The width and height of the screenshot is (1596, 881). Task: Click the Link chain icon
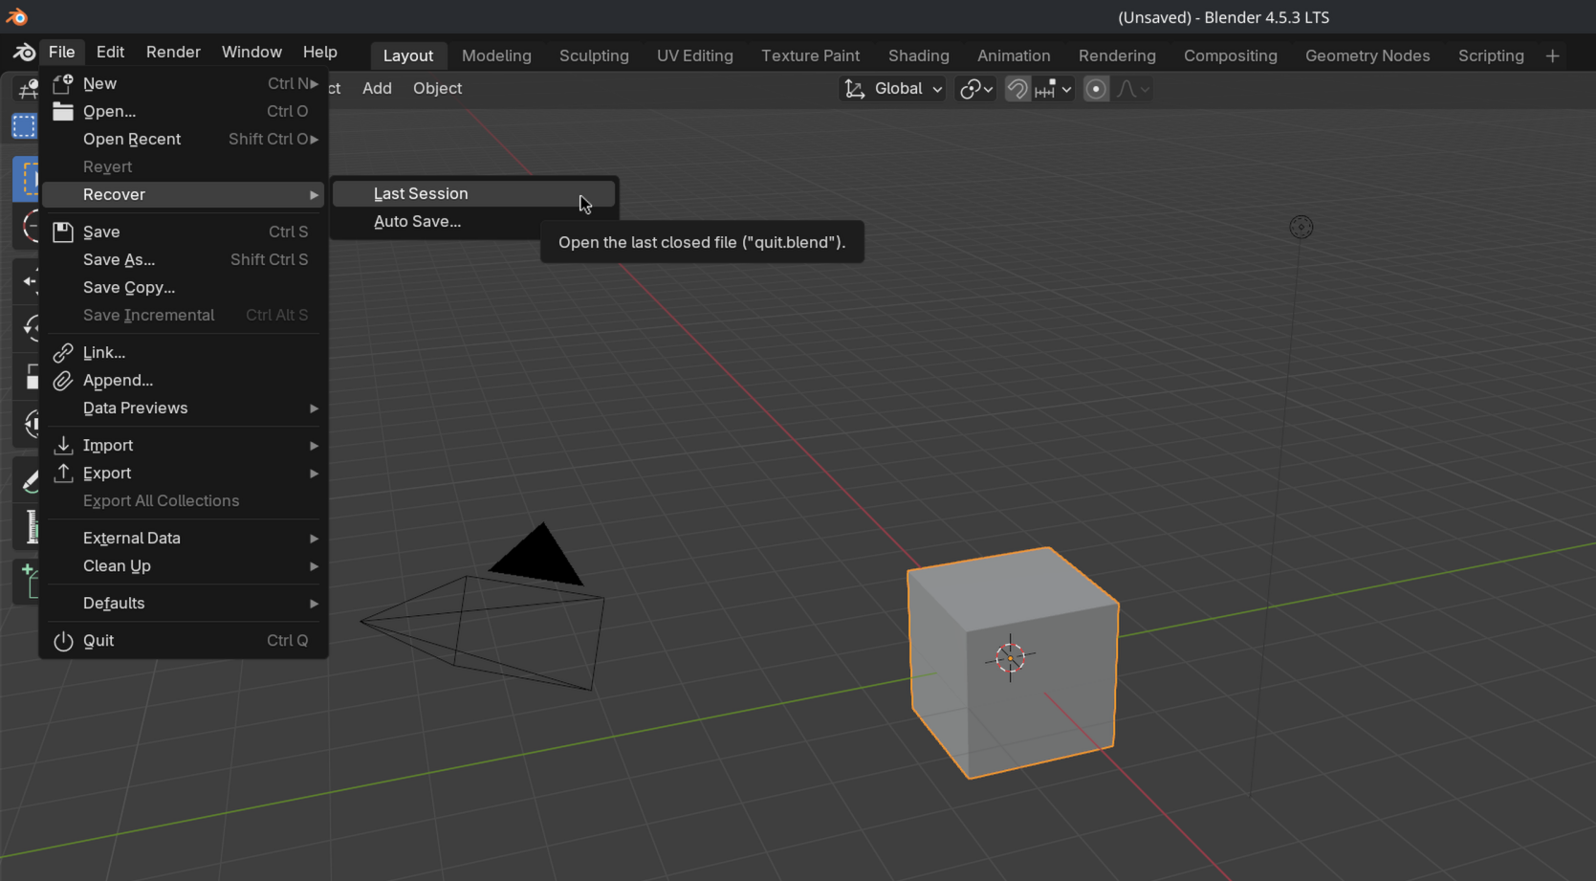pos(63,353)
